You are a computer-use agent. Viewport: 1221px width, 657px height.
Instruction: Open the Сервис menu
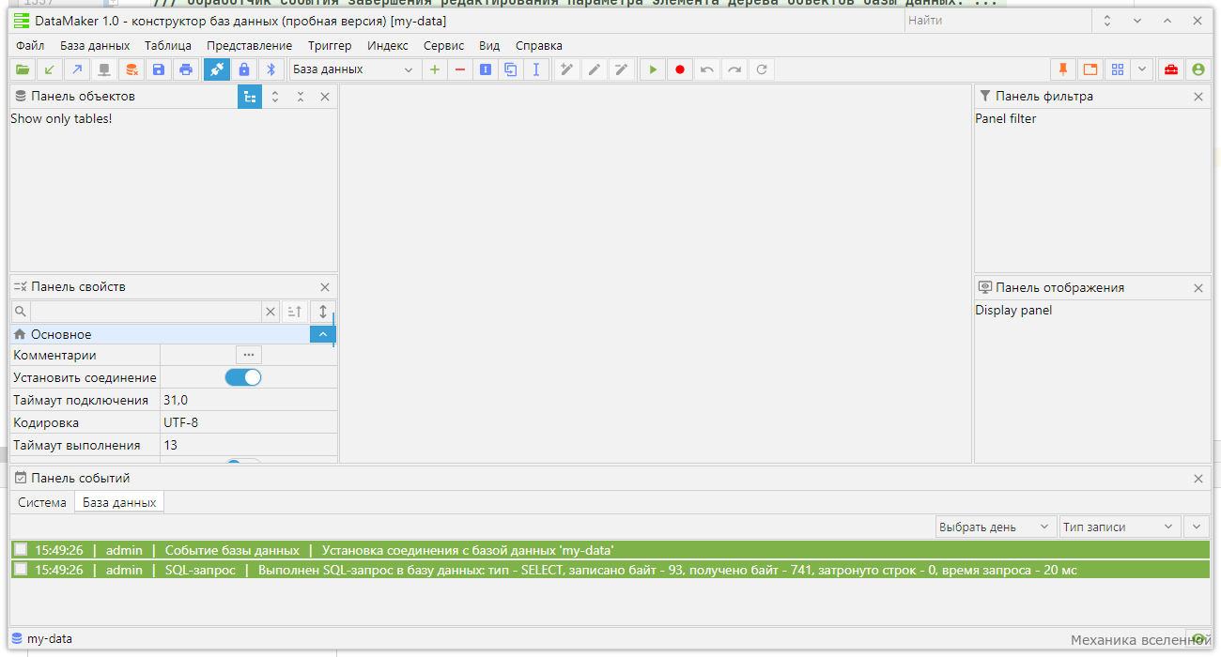click(x=443, y=45)
